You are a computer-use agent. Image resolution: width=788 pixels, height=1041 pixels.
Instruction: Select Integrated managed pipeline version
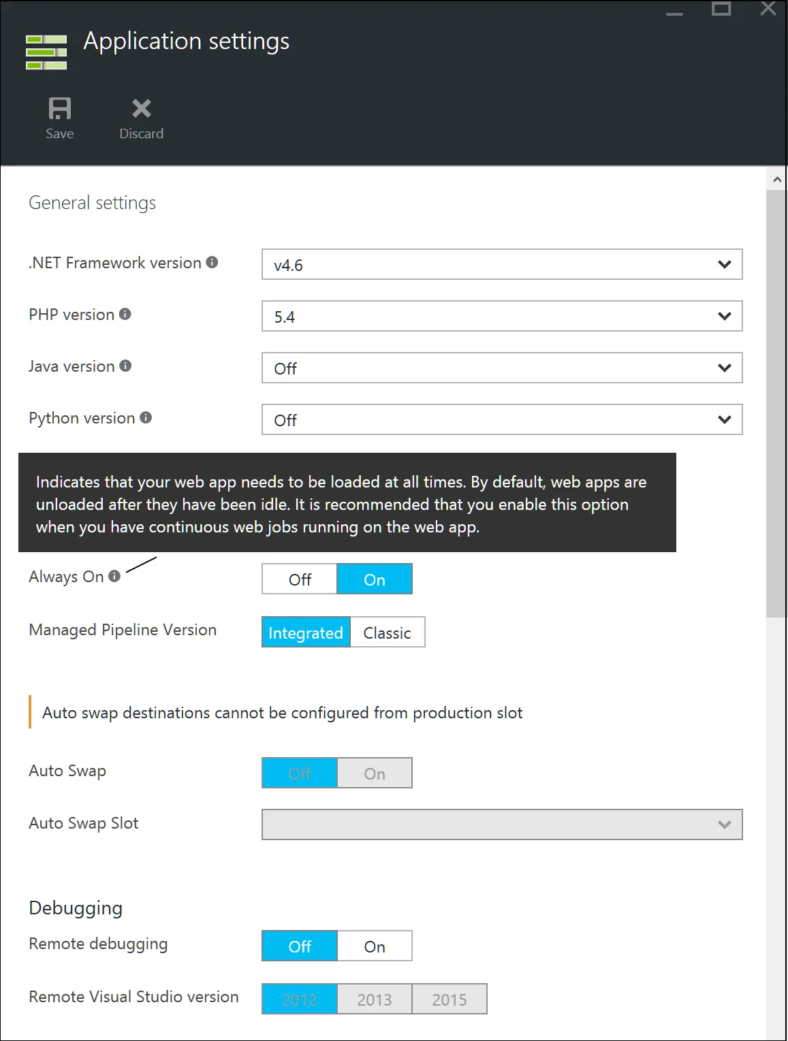pos(306,632)
